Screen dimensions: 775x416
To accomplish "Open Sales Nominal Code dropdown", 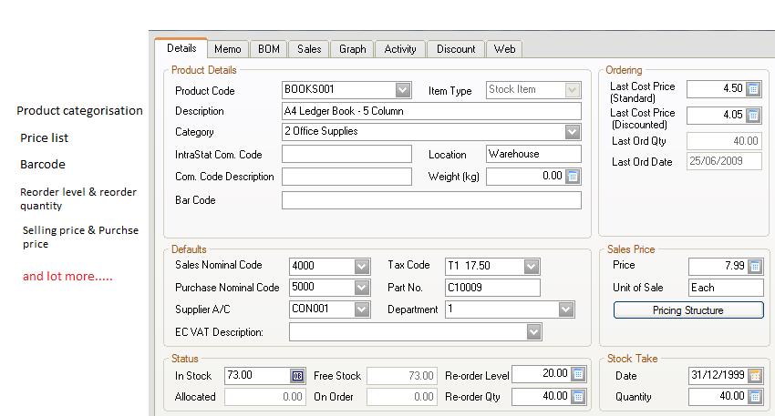I will pyautogui.click(x=361, y=267).
